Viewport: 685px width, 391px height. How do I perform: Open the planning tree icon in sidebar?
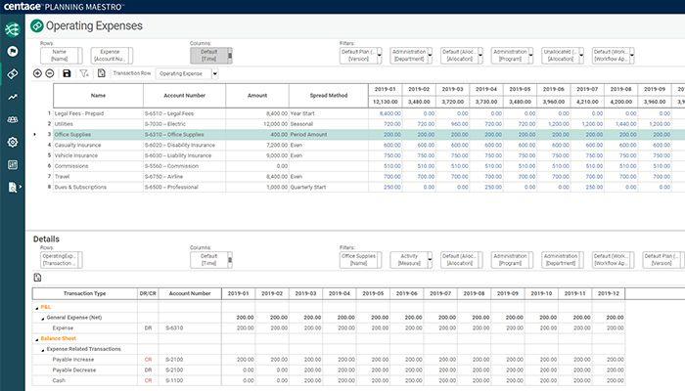pyautogui.click(x=12, y=29)
